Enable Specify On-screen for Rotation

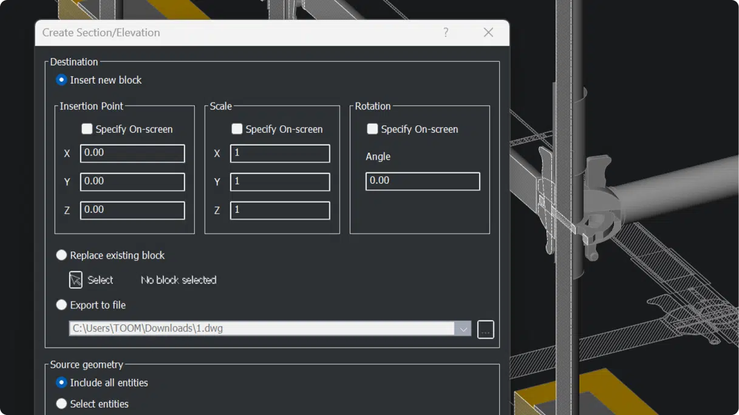tap(372, 129)
